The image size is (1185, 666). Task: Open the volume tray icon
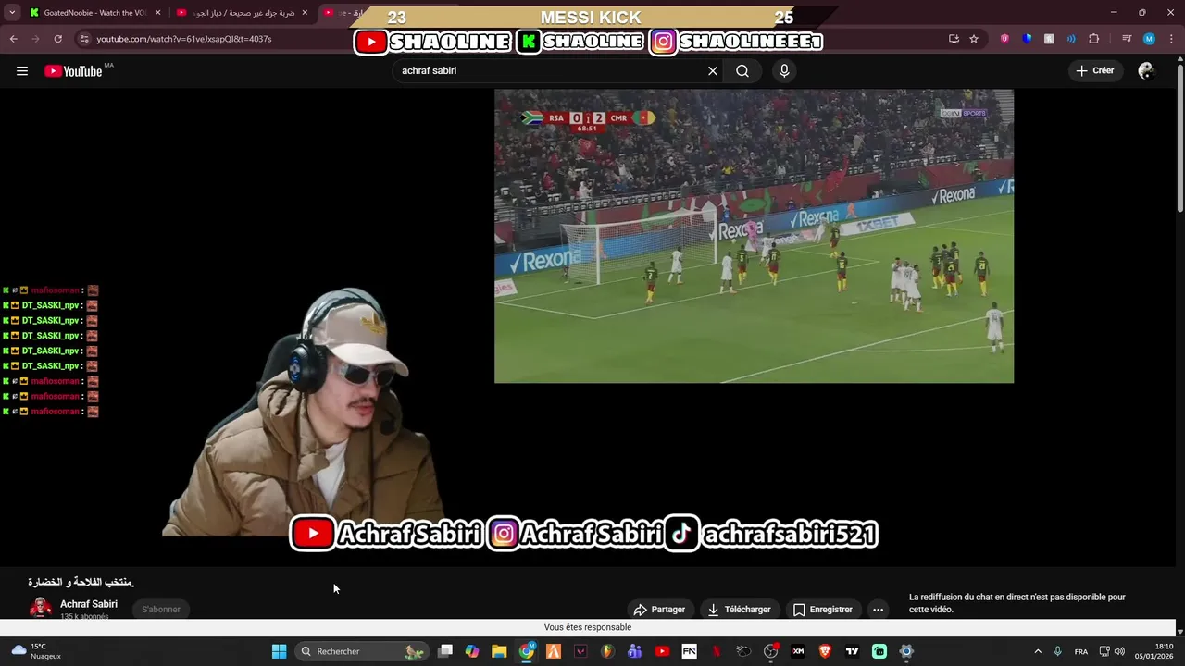pos(1119,651)
